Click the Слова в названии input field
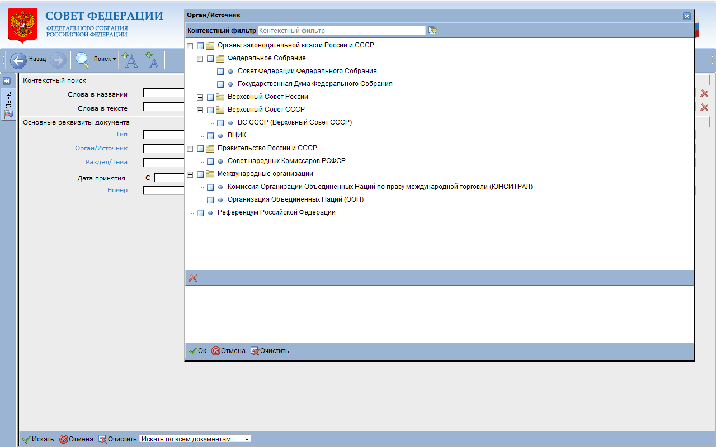Screen dimensions: 716x447 (164, 93)
